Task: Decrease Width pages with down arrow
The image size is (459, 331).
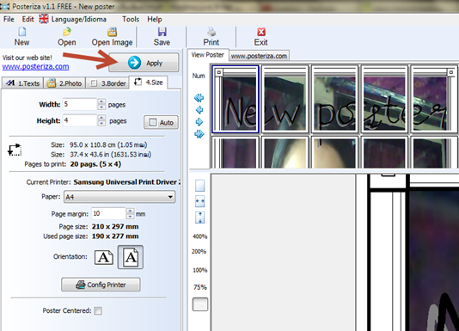Action: point(101,107)
